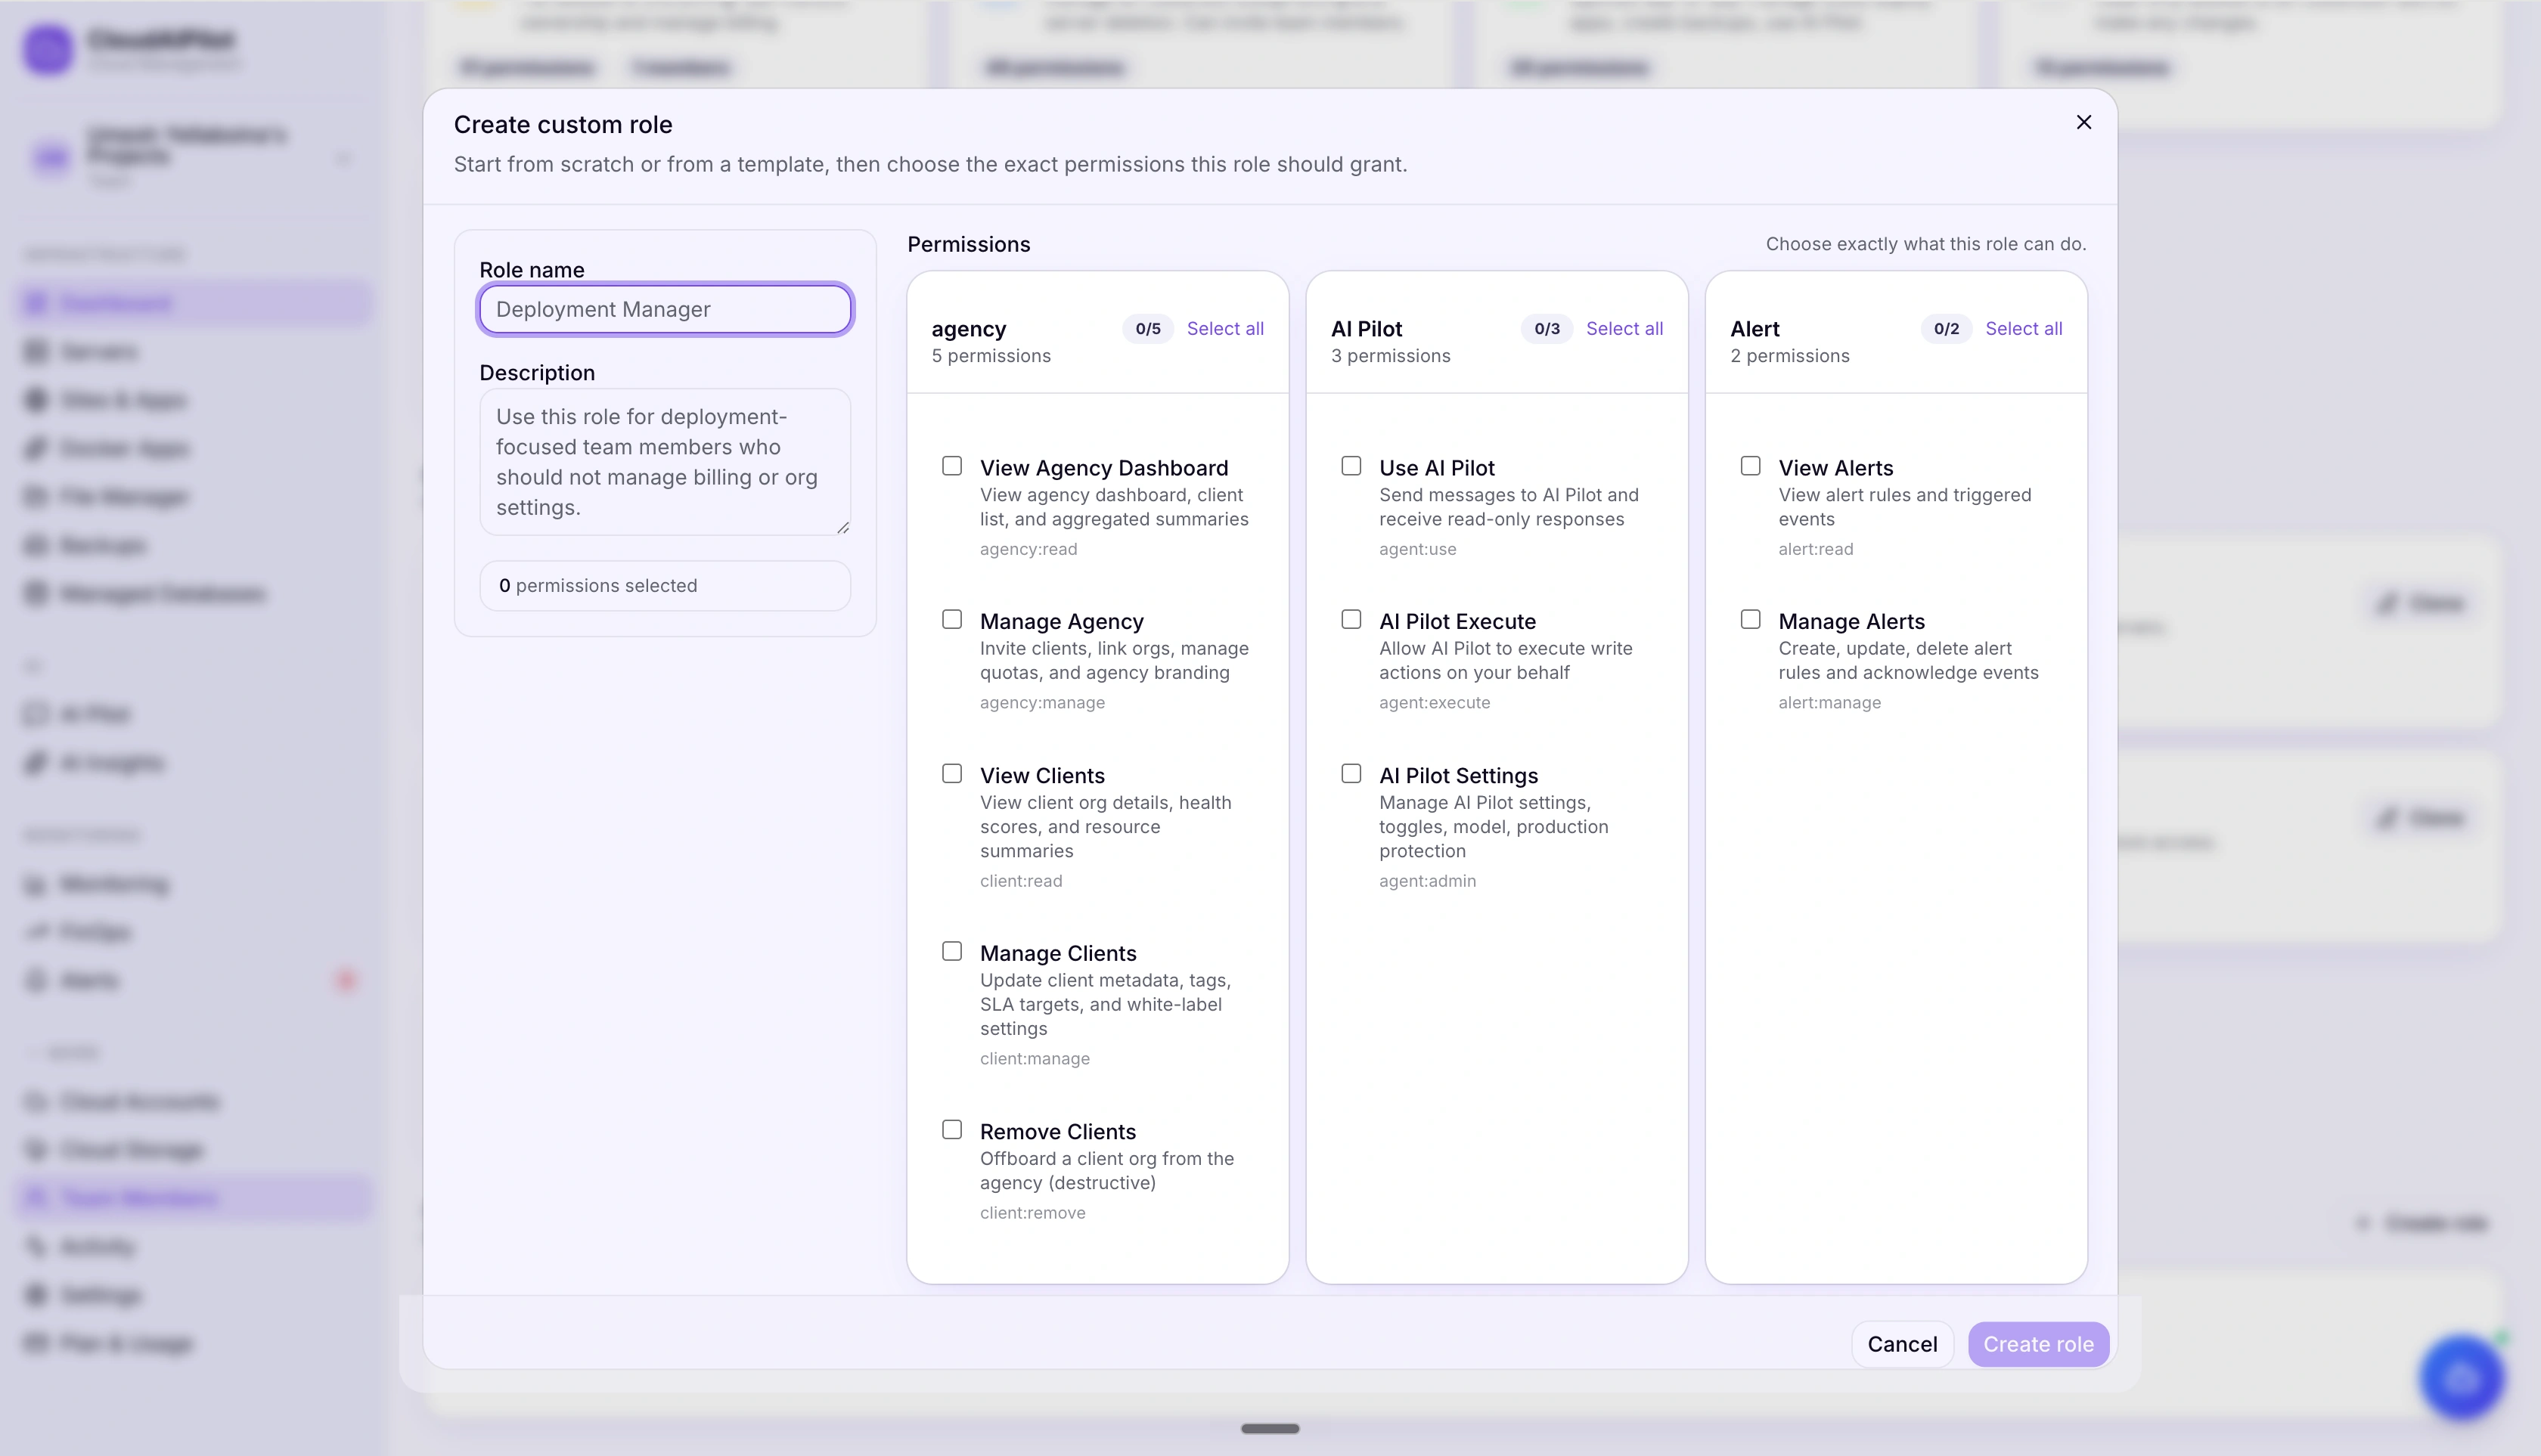
Task: Select all Alert permissions
Action: tap(2024, 329)
